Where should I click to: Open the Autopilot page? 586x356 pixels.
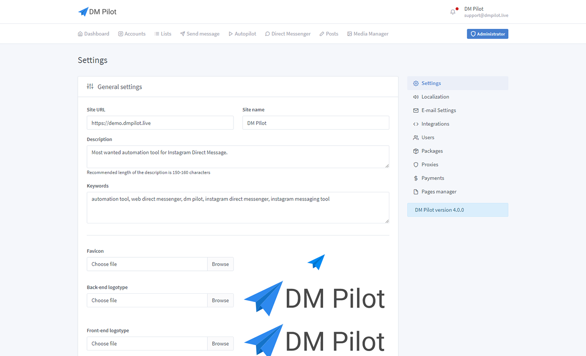click(x=242, y=34)
